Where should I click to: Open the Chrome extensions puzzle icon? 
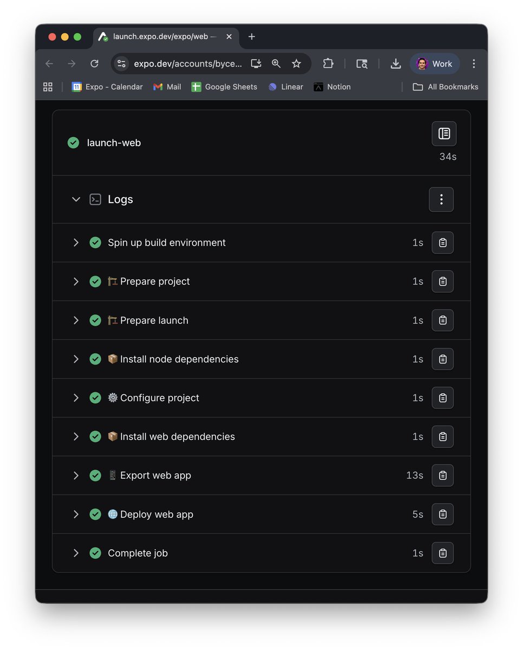328,64
